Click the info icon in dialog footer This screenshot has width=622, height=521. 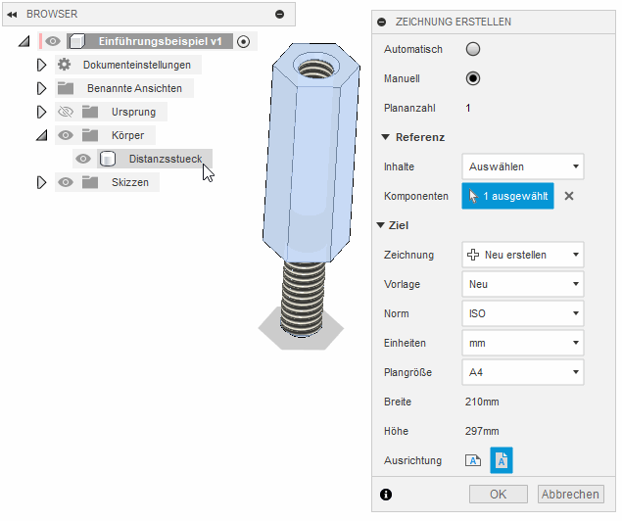tap(386, 495)
